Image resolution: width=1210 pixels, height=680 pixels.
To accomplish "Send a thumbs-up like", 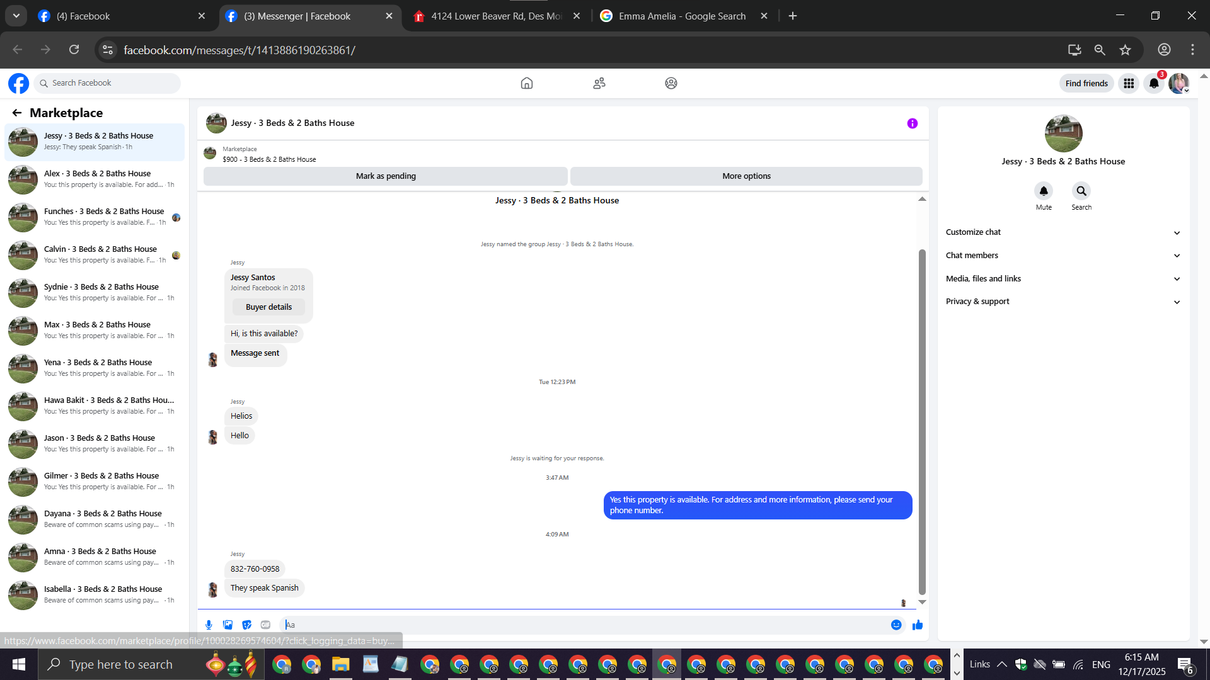I will click(x=918, y=625).
